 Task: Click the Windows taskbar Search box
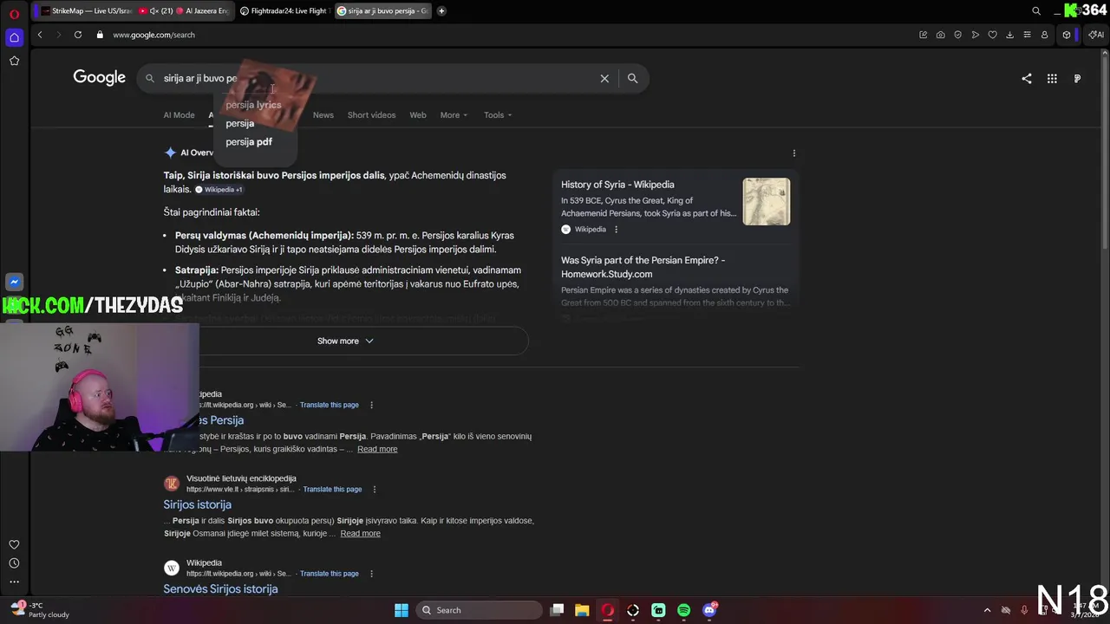coord(477,610)
